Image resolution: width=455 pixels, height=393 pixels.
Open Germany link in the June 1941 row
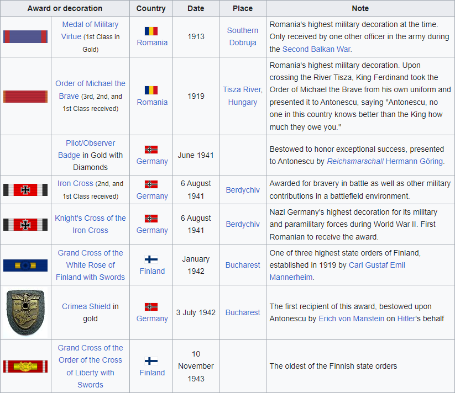[152, 161]
